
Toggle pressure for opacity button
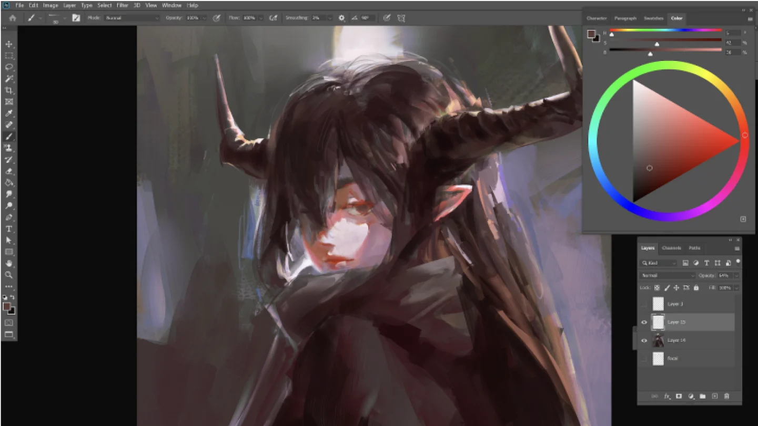tap(216, 18)
